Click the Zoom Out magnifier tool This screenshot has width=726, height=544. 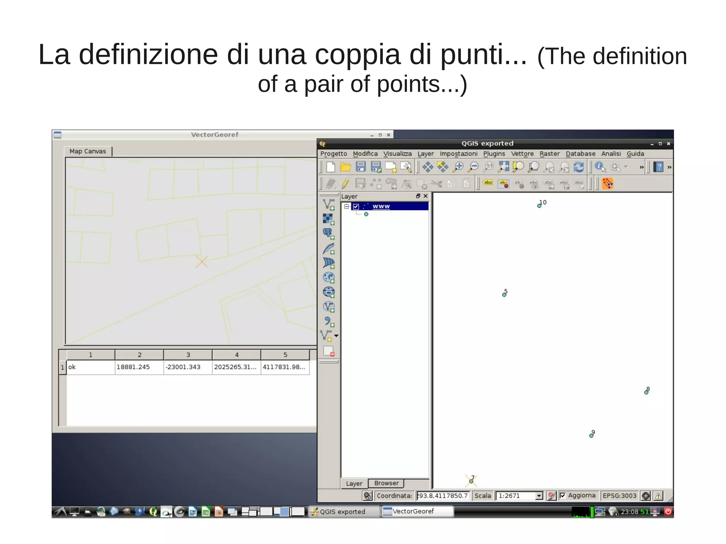pos(473,167)
